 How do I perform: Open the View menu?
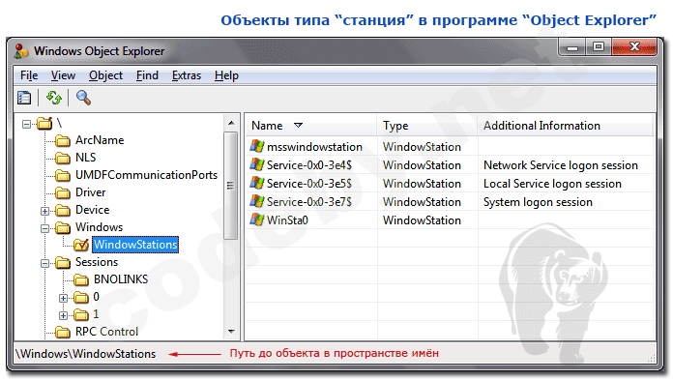coord(63,75)
